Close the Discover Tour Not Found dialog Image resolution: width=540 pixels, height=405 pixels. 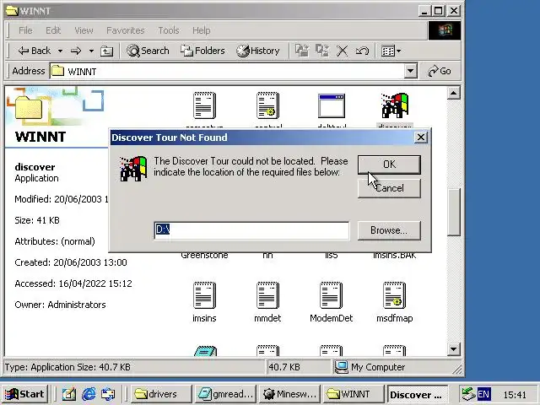[421, 138]
